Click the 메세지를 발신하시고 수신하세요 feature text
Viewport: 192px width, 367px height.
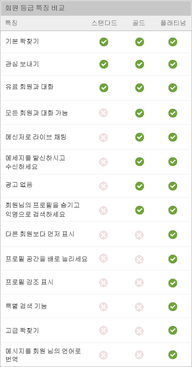point(35,163)
